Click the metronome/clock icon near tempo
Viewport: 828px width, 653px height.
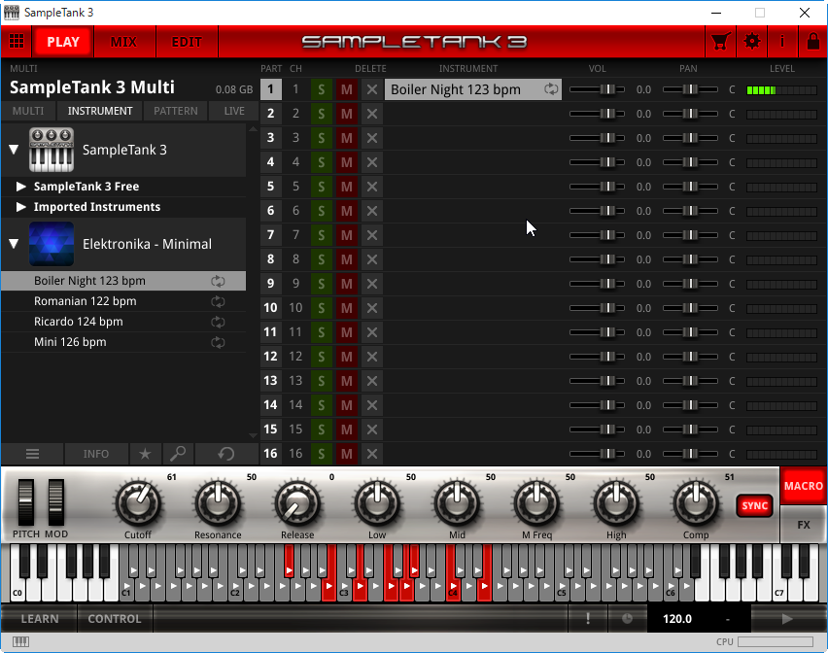(628, 619)
